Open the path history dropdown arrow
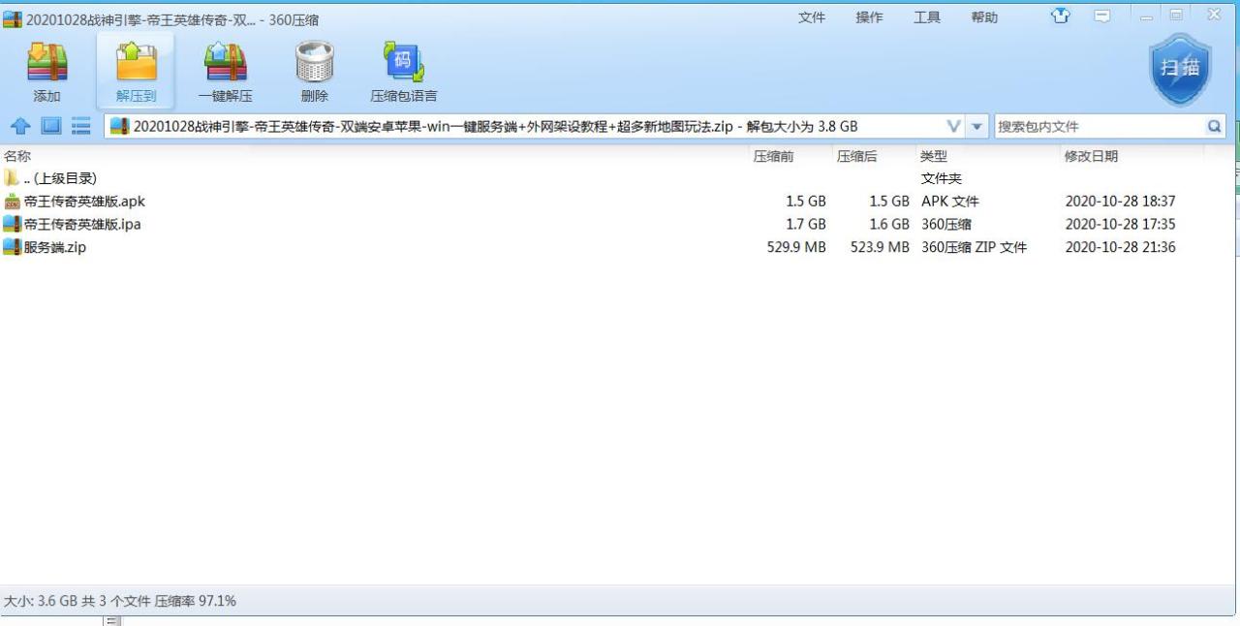Viewport: 1240px width, 626px height. coord(976,125)
